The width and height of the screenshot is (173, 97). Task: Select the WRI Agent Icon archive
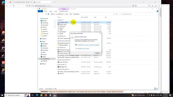point(84,67)
